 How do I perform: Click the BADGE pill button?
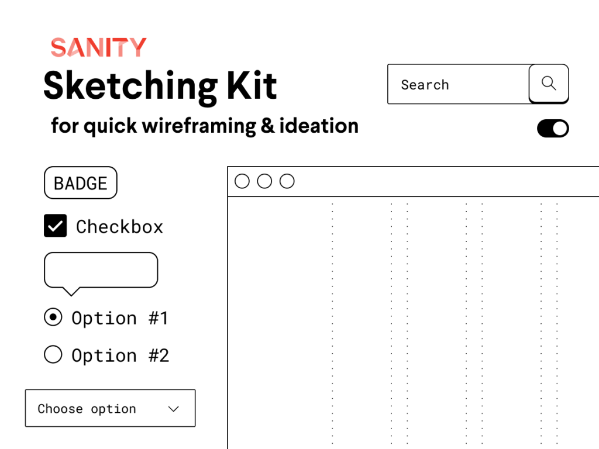click(x=81, y=183)
